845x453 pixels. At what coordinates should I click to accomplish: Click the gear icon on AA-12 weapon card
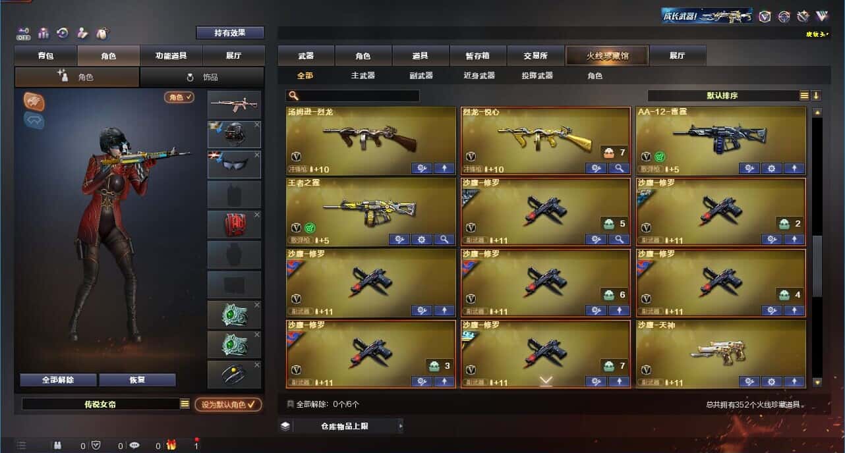click(772, 168)
